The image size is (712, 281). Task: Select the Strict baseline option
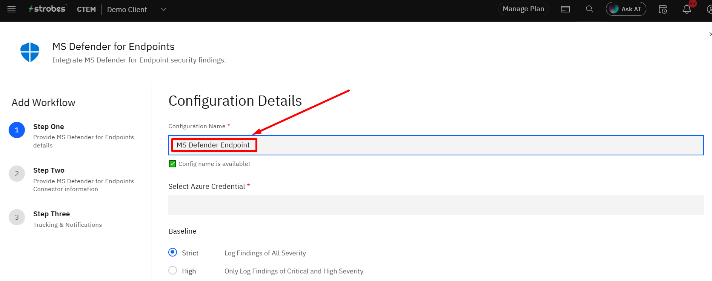coord(172,252)
